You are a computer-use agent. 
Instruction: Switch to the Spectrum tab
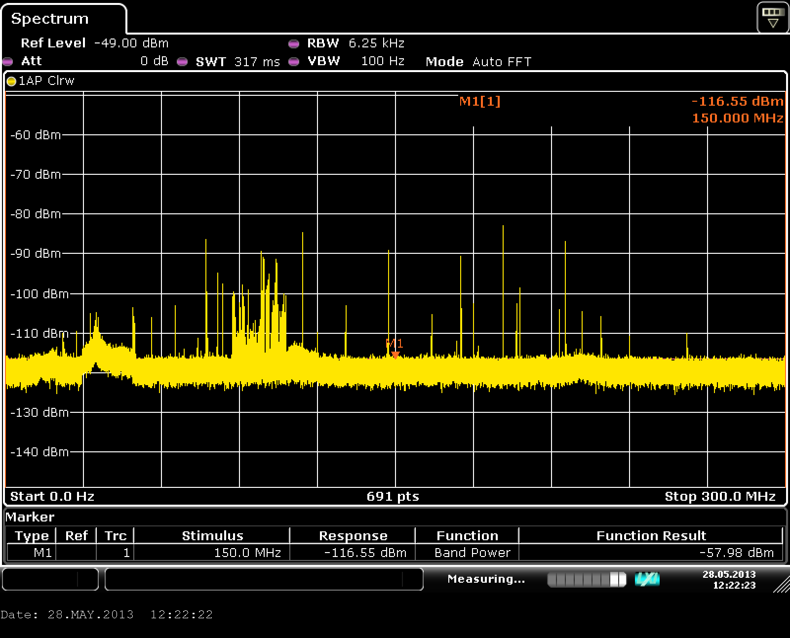(x=50, y=19)
